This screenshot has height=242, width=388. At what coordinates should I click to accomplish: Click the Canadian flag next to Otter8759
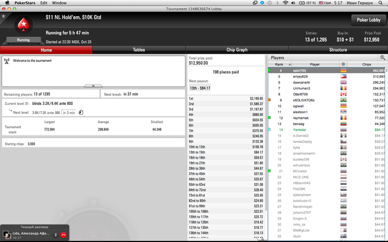[x=343, y=94]
